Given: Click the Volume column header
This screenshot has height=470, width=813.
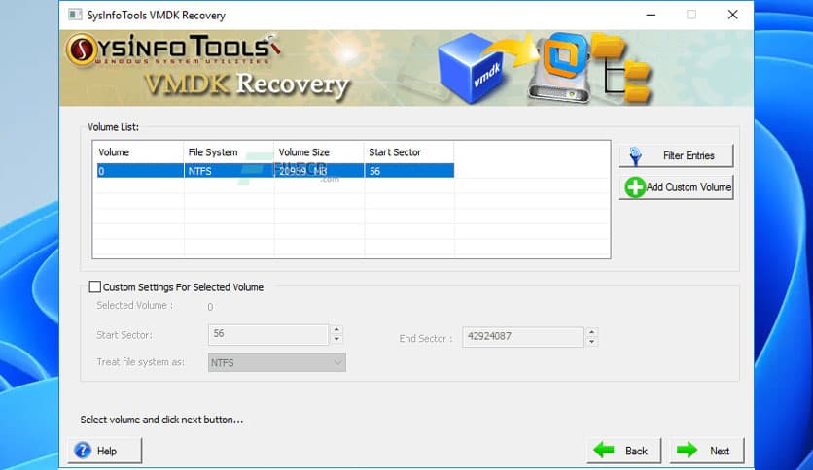Looking at the screenshot, I should pos(138,152).
